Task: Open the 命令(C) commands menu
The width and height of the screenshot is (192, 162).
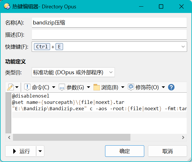Action: [37, 87]
